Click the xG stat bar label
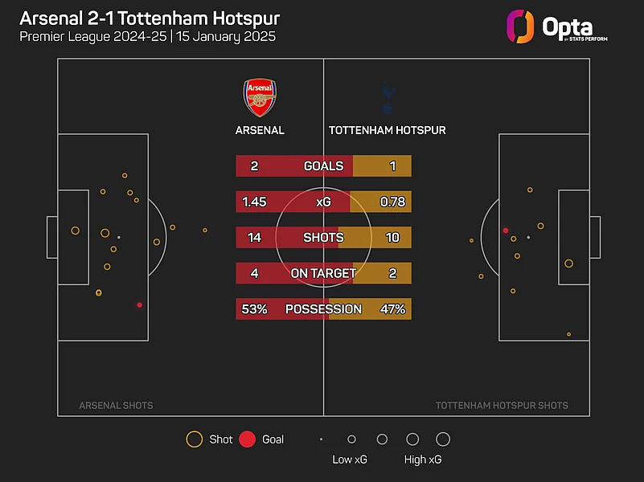This screenshot has width=644, height=482. (x=323, y=202)
